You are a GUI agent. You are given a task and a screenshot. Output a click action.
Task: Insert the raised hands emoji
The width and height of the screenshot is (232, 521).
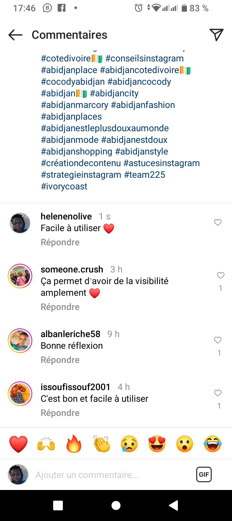tap(46, 443)
